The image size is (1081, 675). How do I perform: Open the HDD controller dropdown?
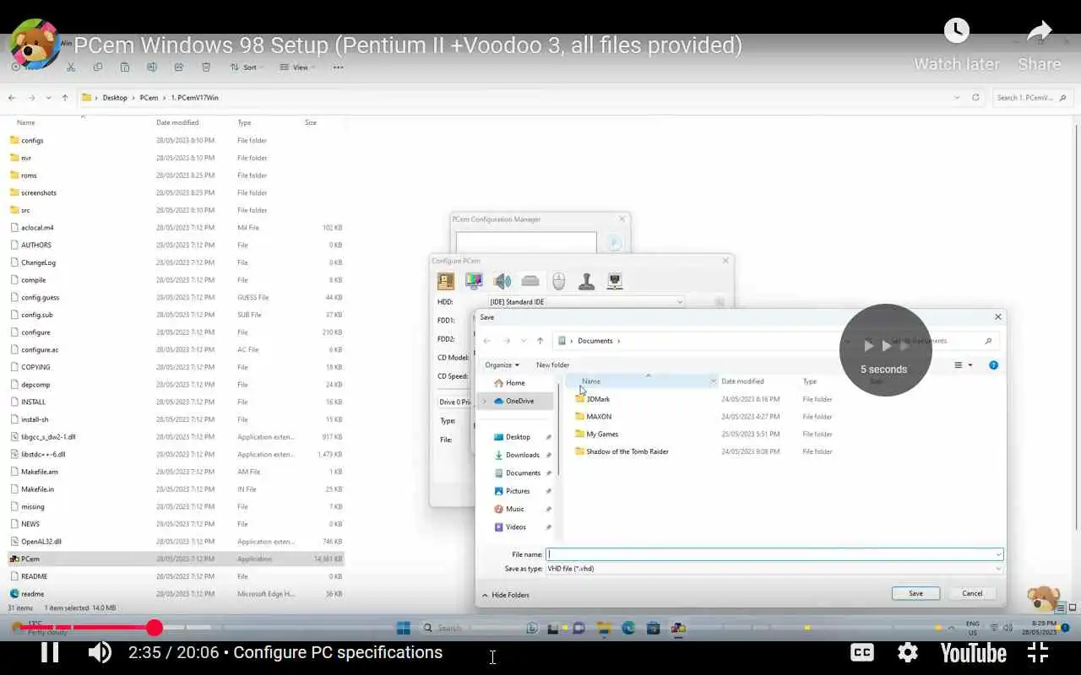586,302
